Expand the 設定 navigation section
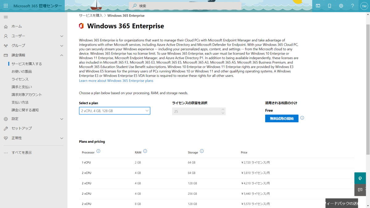Image resolution: width=370 pixels, height=208 pixels. [62, 119]
